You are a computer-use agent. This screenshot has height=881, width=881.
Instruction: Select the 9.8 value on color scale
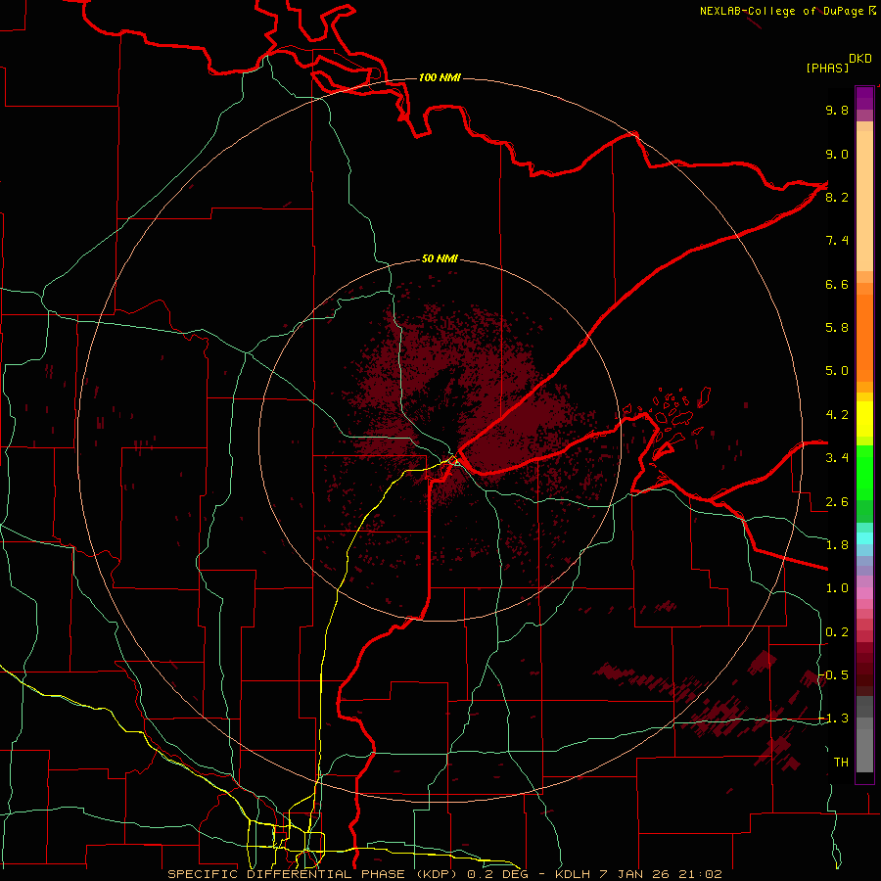coord(837,110)
